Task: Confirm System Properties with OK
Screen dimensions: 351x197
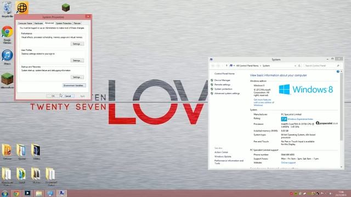Action: pos(53,96)
